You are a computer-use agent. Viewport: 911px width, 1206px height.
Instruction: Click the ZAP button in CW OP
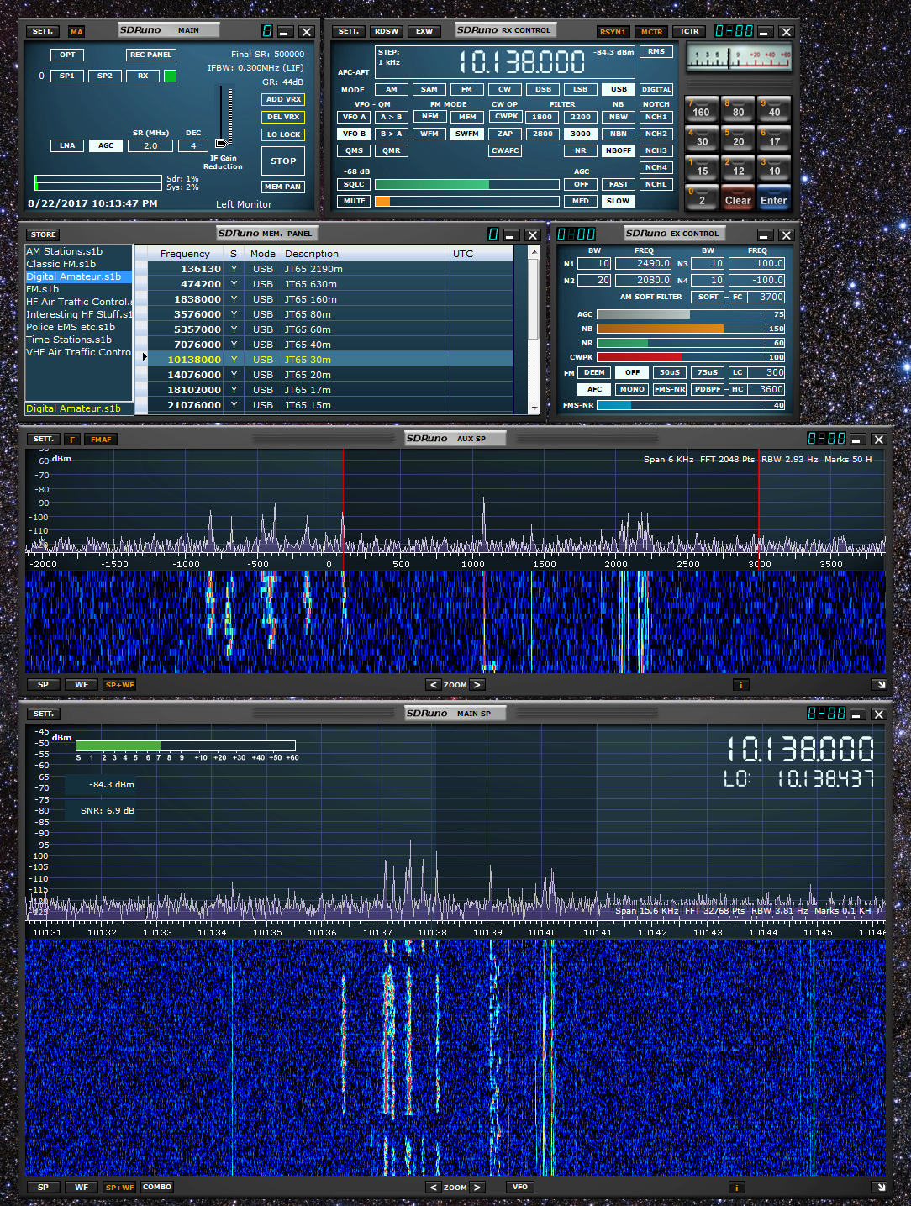coord(505,134)
